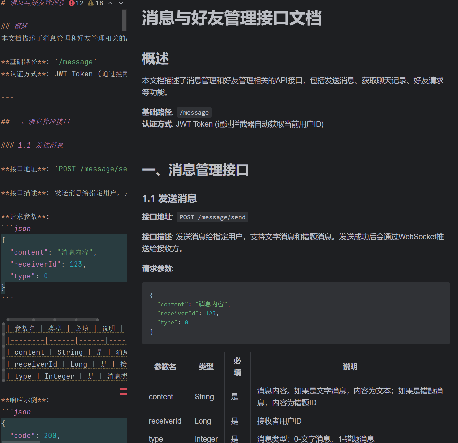This screenshot has height=443, width=458.
Task: Click the ## 一、消息管理接口 line in editor
Action: point(35,121)
